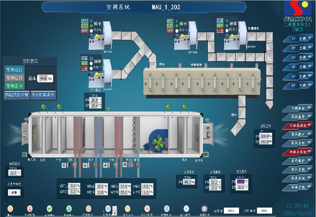Open the 夏季 season mode selector

click(x=14, y=193)
